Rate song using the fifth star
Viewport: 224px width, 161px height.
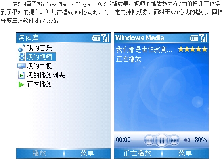point(205,49)
